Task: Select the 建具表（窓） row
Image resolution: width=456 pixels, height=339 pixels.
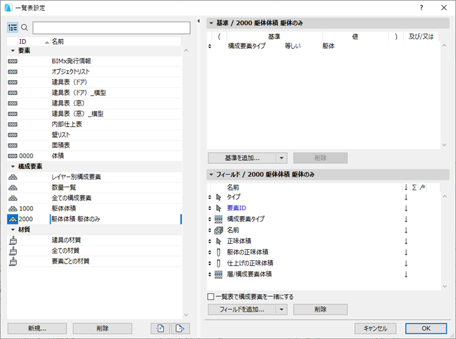Action: [x=94, y=103]
